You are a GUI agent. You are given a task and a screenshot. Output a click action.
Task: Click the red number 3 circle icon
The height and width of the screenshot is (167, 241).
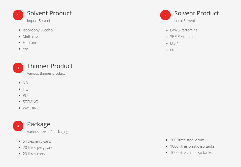tap(18, 68)
